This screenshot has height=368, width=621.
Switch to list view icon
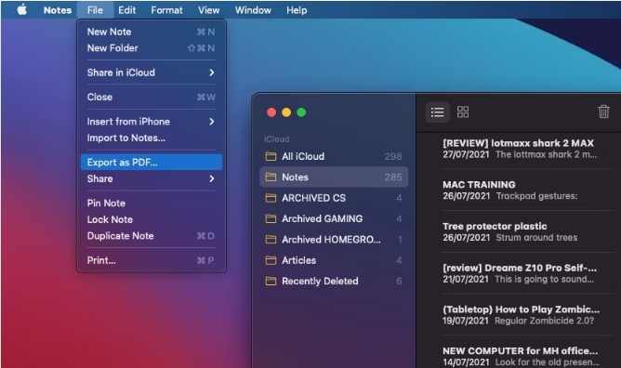[437, 112]
